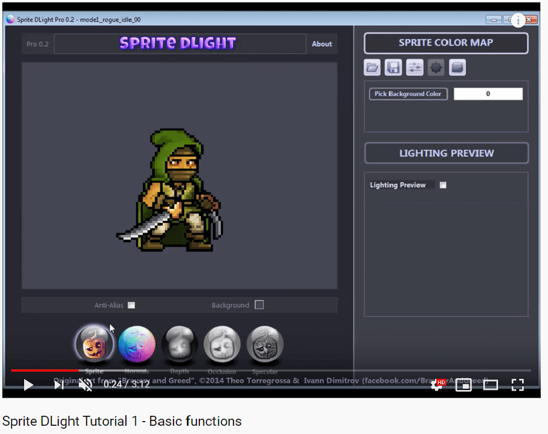Click the video title Sprite DLight Tutorial 1
This screenshot has height=434, width=548.
(122, 421)
